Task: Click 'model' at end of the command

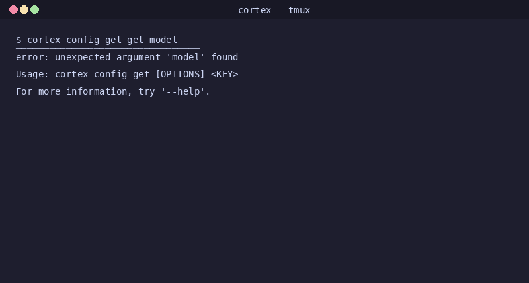Action: 163,40
